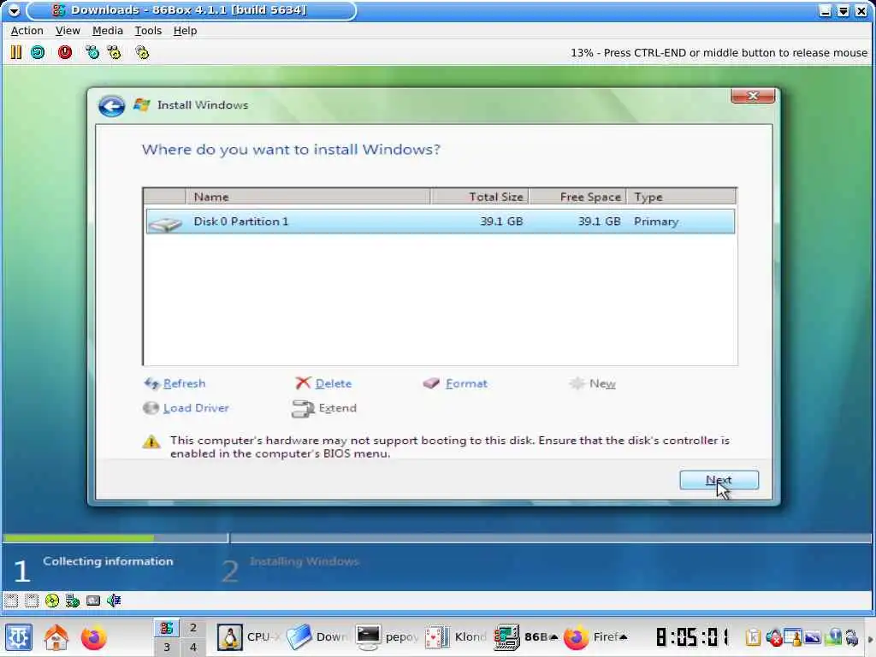
Task: Click the yellow warning triangle icon
Action: (x=151, y=442)
